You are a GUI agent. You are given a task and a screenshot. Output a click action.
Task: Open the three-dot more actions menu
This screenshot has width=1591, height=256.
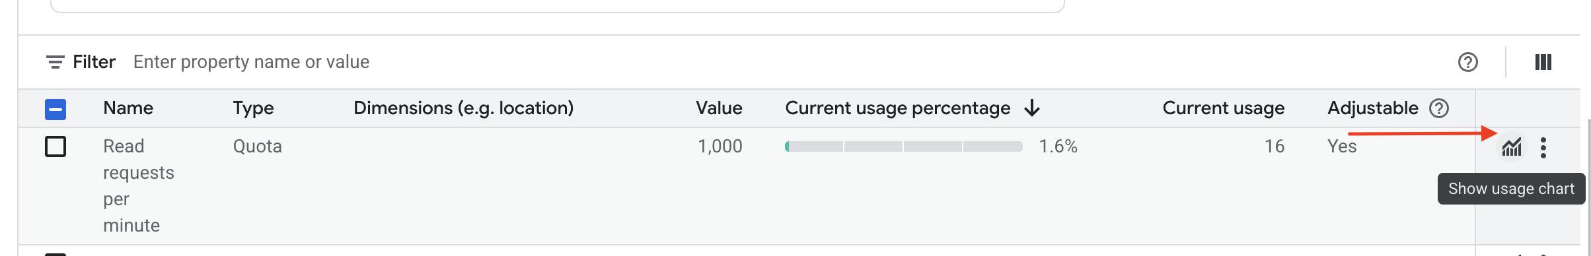pyautogui.click(x=1543, y=147)
